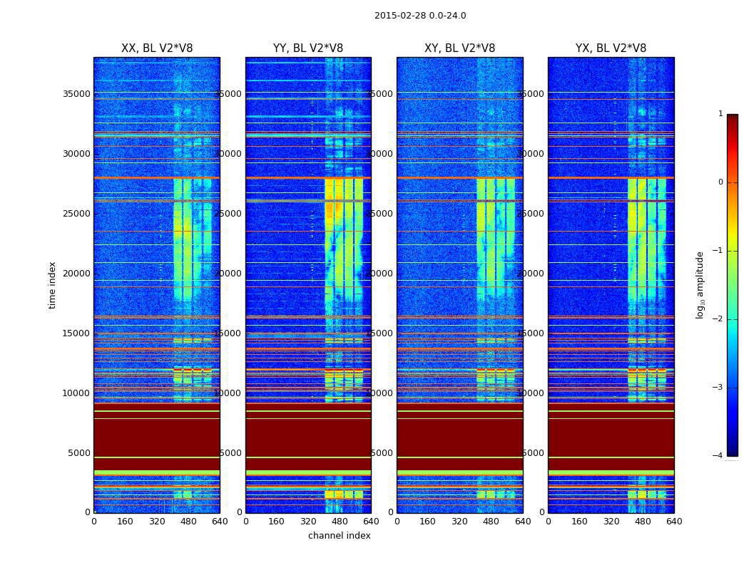Viewport: 749px width, 570px height.
Task: Click the colorbar tick label '−3'
Action: click(x=720, y=388)
